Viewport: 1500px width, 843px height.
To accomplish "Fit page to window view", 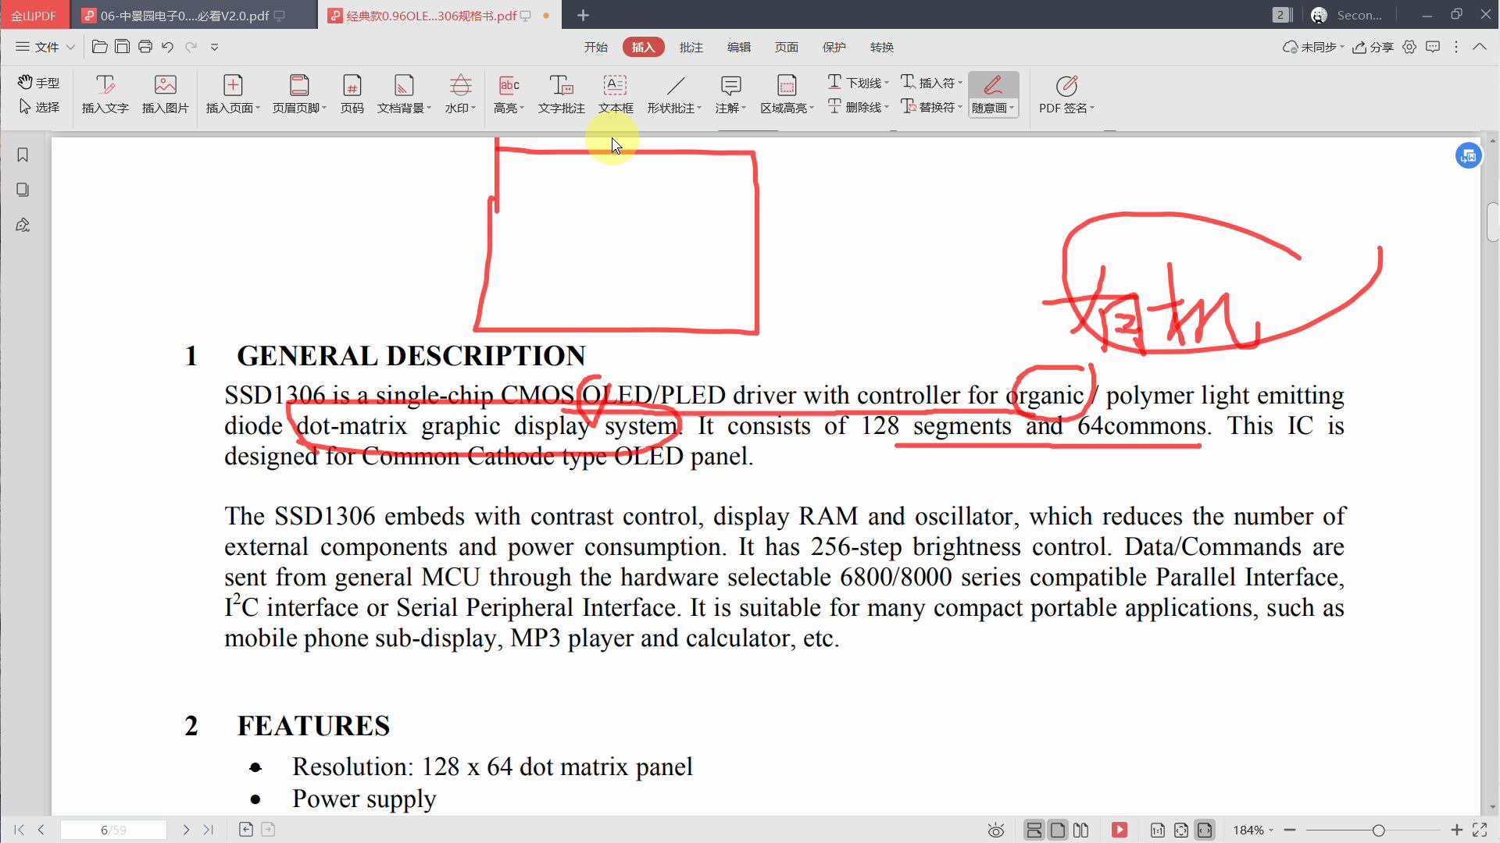I will (x=1181, y=831).
